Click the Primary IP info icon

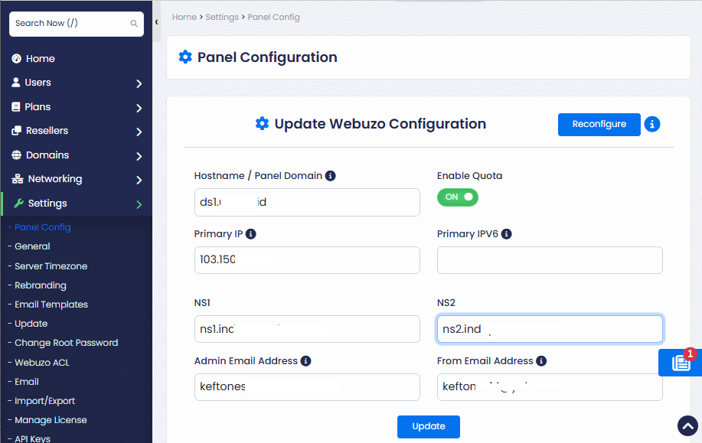(251, 234)
